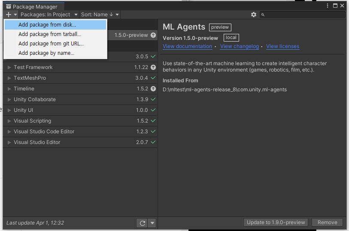
Task: Expand the Visual Scripting package versions
Action: (9, 121)
